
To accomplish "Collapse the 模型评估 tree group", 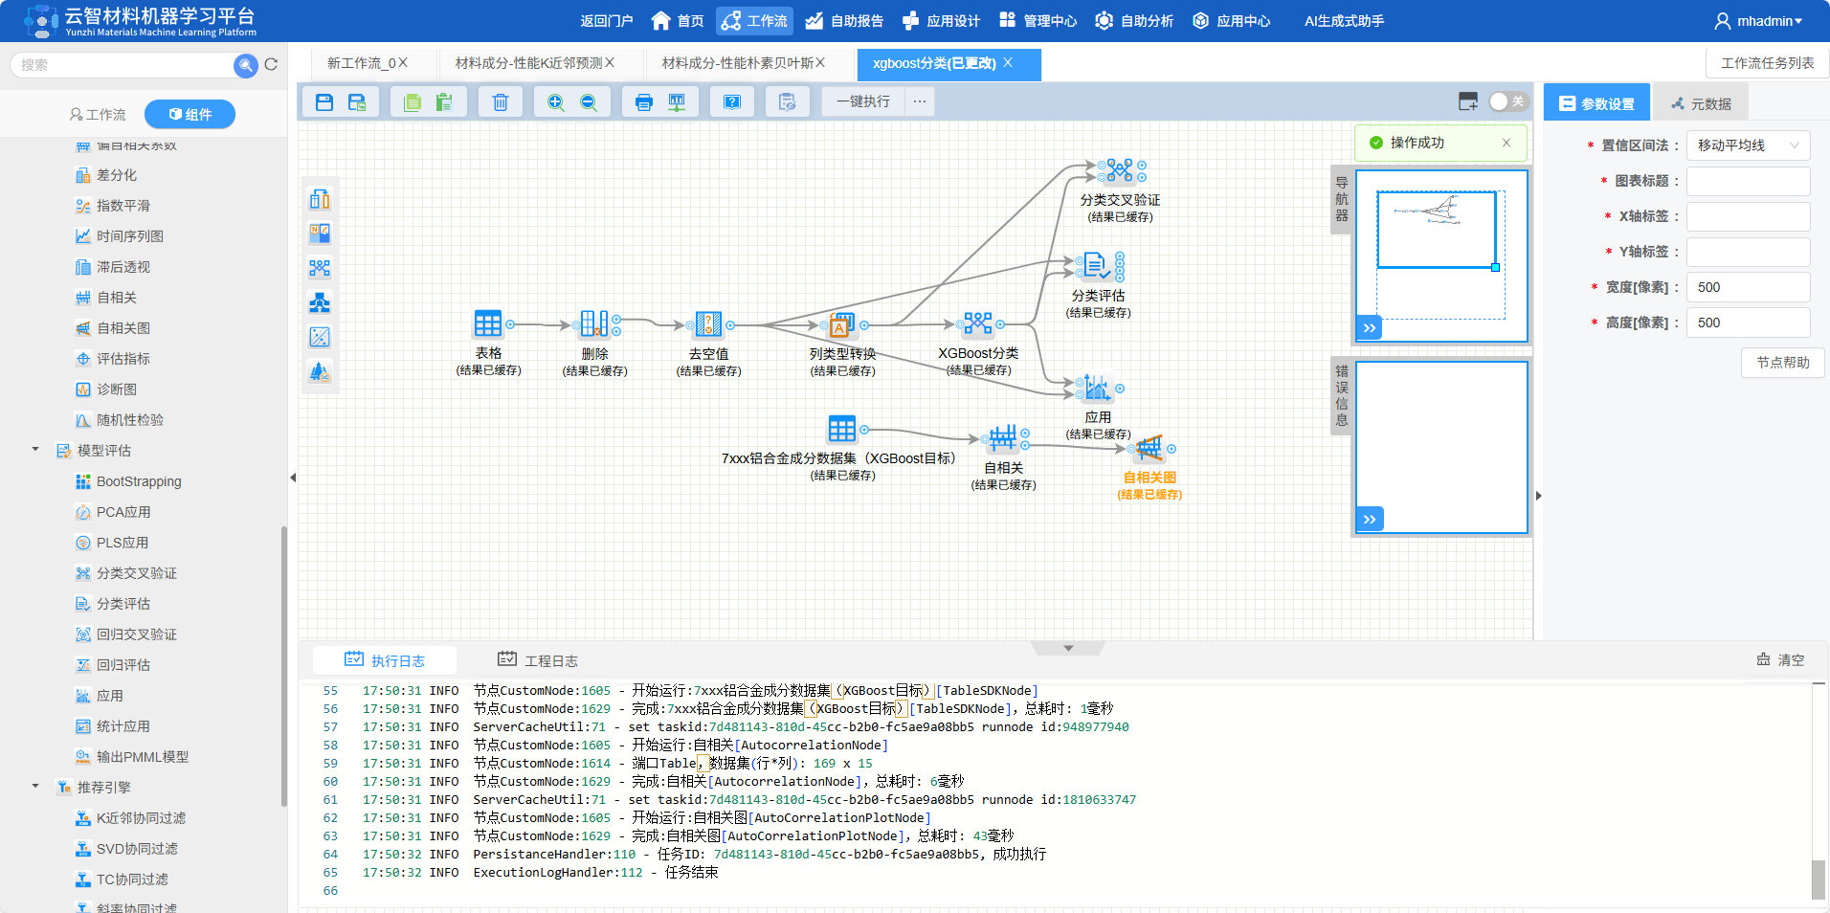I will point(35,450).
